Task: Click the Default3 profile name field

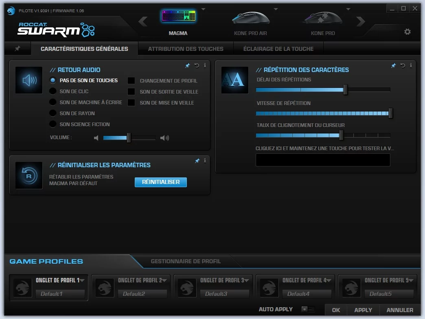Action: (225, 294)
